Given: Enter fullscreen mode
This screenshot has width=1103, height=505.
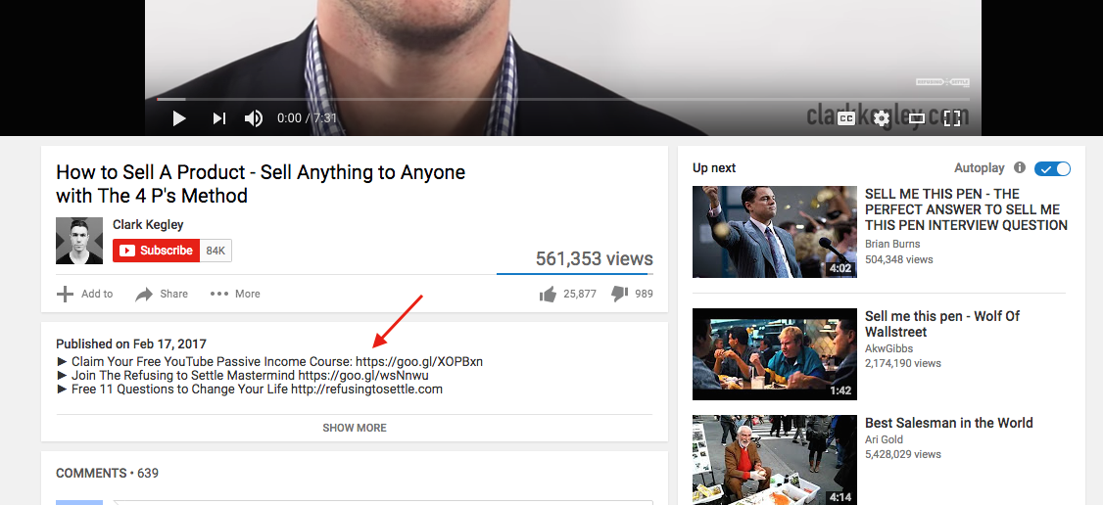Looking at the screenshot, I should (x=951, y=118).
